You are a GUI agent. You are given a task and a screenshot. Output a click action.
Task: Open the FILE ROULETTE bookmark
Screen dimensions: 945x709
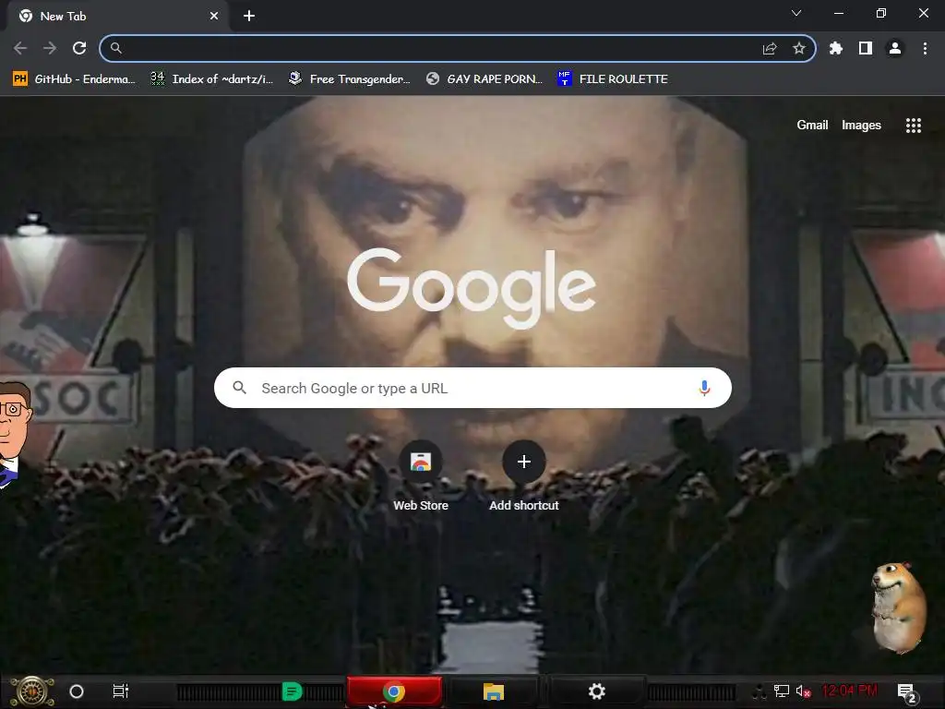[613, 79]
